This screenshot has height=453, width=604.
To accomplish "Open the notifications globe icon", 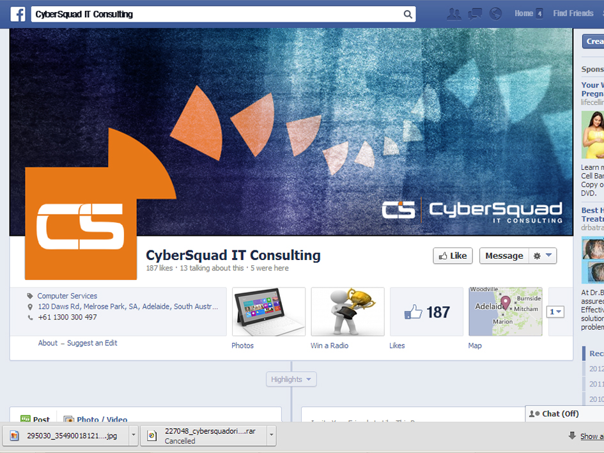I will click(495, 14).
